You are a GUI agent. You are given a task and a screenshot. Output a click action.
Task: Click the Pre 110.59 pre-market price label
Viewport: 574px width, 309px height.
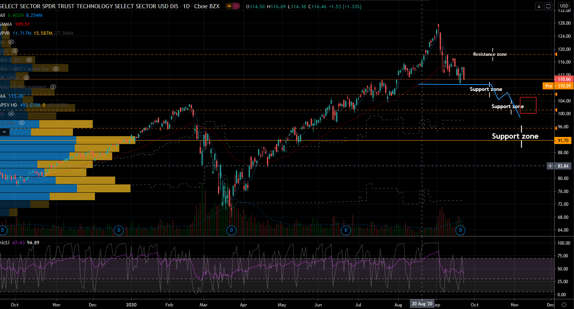coord(557,86)
